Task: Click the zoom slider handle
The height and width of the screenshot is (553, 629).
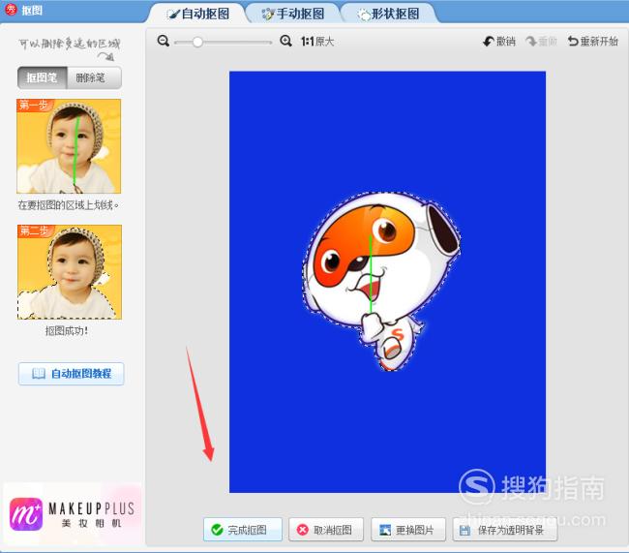Action: click(x=197, y=42)
